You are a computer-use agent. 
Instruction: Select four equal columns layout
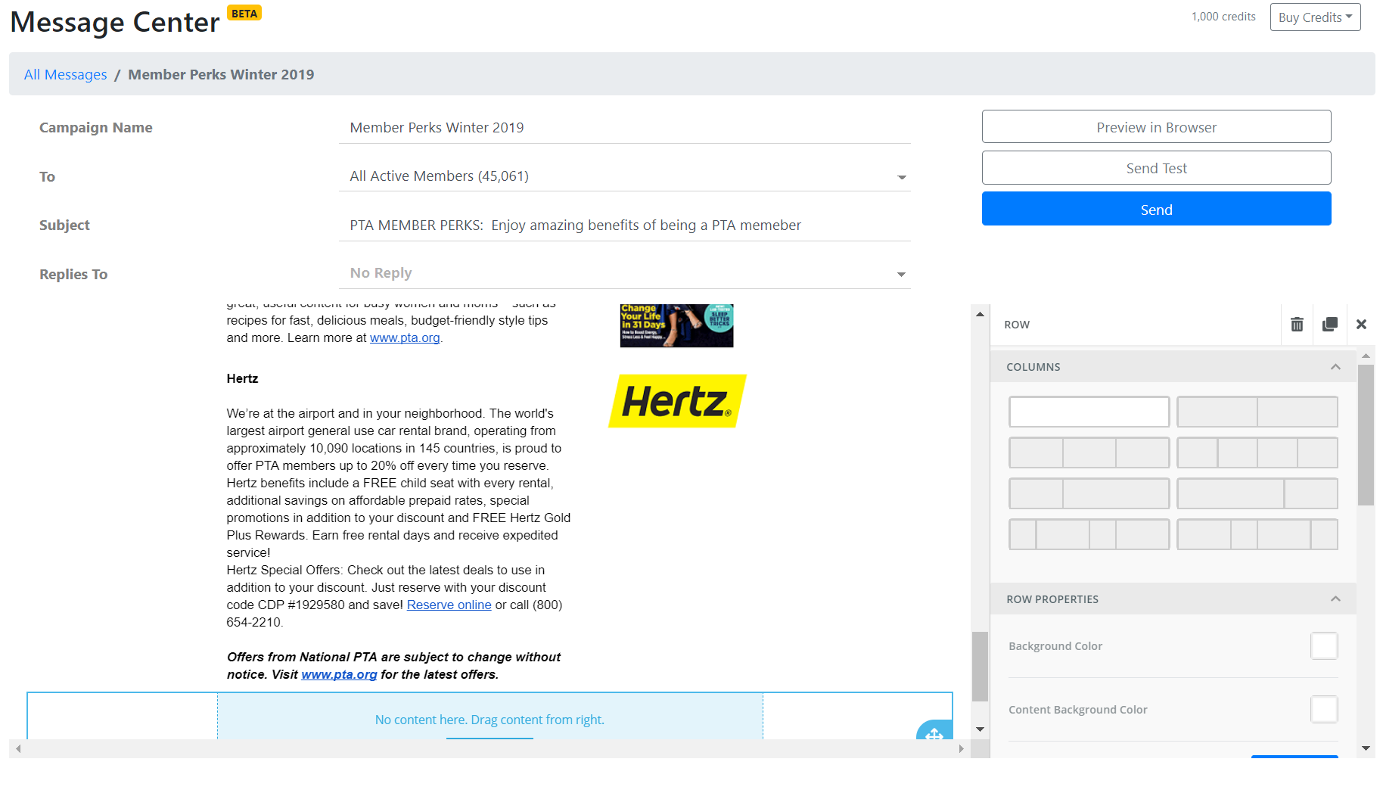[x=1257, y=452]
